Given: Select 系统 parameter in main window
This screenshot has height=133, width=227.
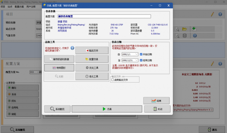Looking at the screenshot, I should click(x=23, y=94).
